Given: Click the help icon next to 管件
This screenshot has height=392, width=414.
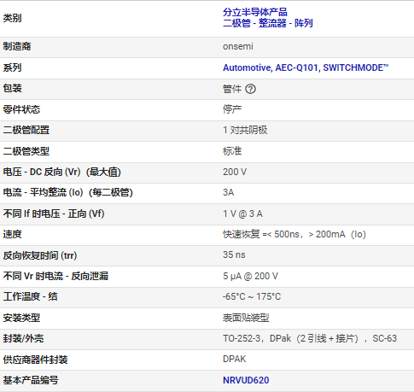Looking at the screenshot, I should tap(250, 89).
